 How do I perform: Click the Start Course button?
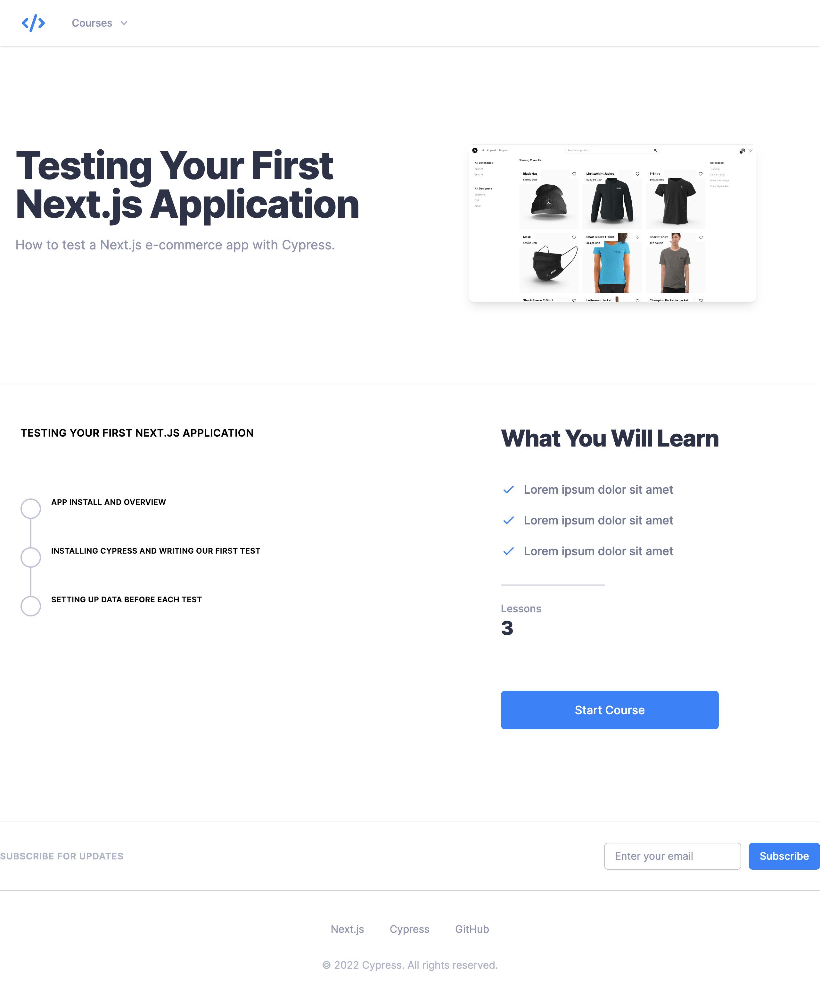coord(609,710)
